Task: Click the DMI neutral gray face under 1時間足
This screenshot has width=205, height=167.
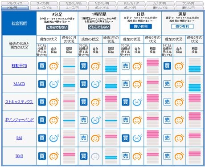Action: coord(95,156)
